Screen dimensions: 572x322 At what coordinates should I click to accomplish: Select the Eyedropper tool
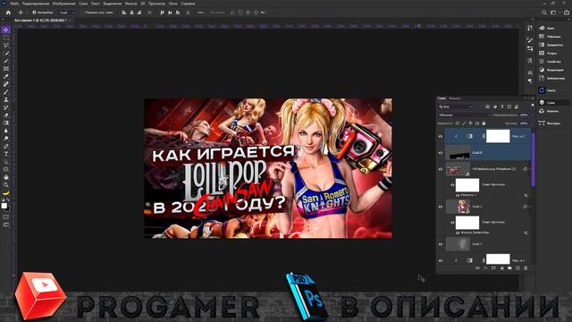coord(6,76)
